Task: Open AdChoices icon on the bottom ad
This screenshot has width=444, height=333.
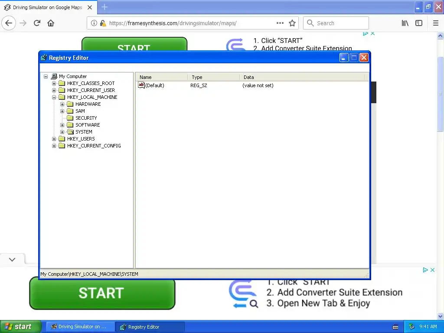Action: point(425,270)
